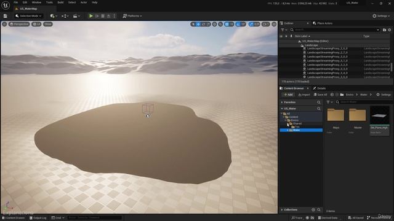The height and width of the screenshot is (221, 394).
Task: Open the Actor menu
Action: click(x=84, y=2)
